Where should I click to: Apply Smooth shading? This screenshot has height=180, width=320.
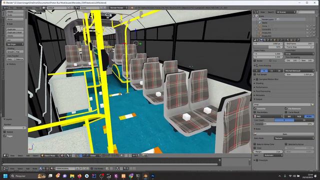10,52
